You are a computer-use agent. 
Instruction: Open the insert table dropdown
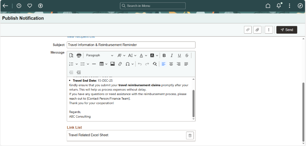(x=103, y=64)
